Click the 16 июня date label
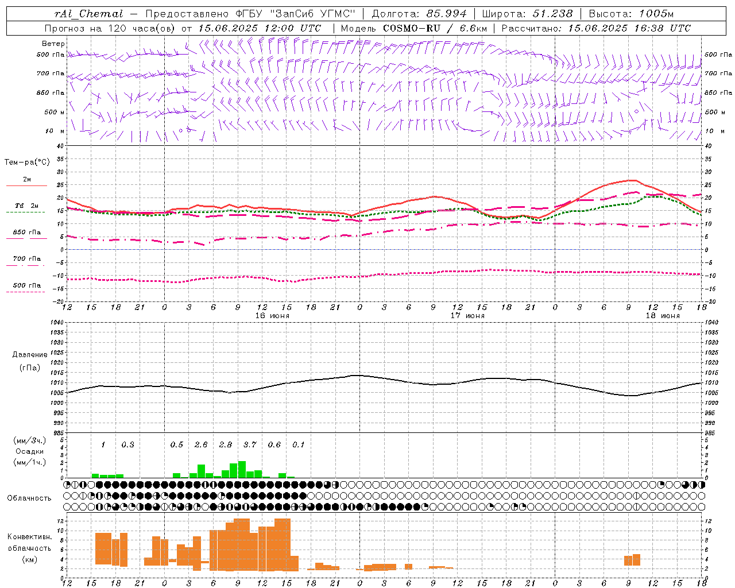The height and width of the screenshot is (588, 735). [272, 316]
